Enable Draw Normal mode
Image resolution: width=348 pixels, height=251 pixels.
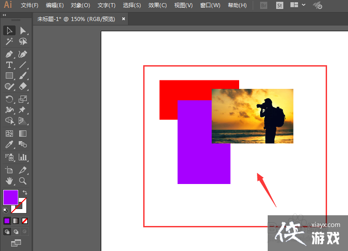pos(7,232)
